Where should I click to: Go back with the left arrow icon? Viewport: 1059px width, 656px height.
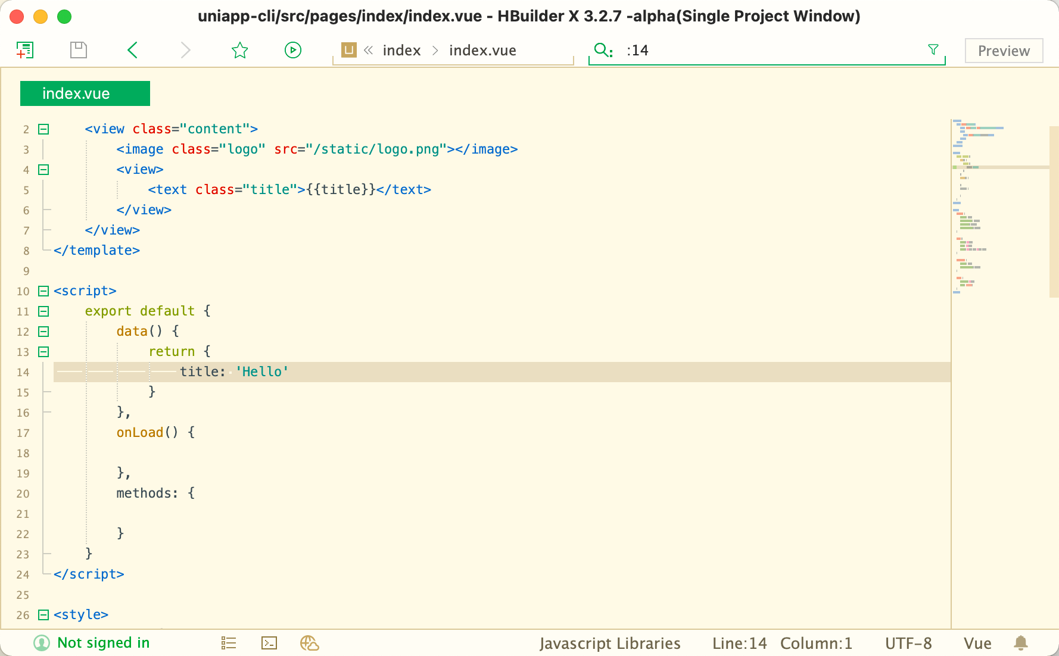coord(133,50)
